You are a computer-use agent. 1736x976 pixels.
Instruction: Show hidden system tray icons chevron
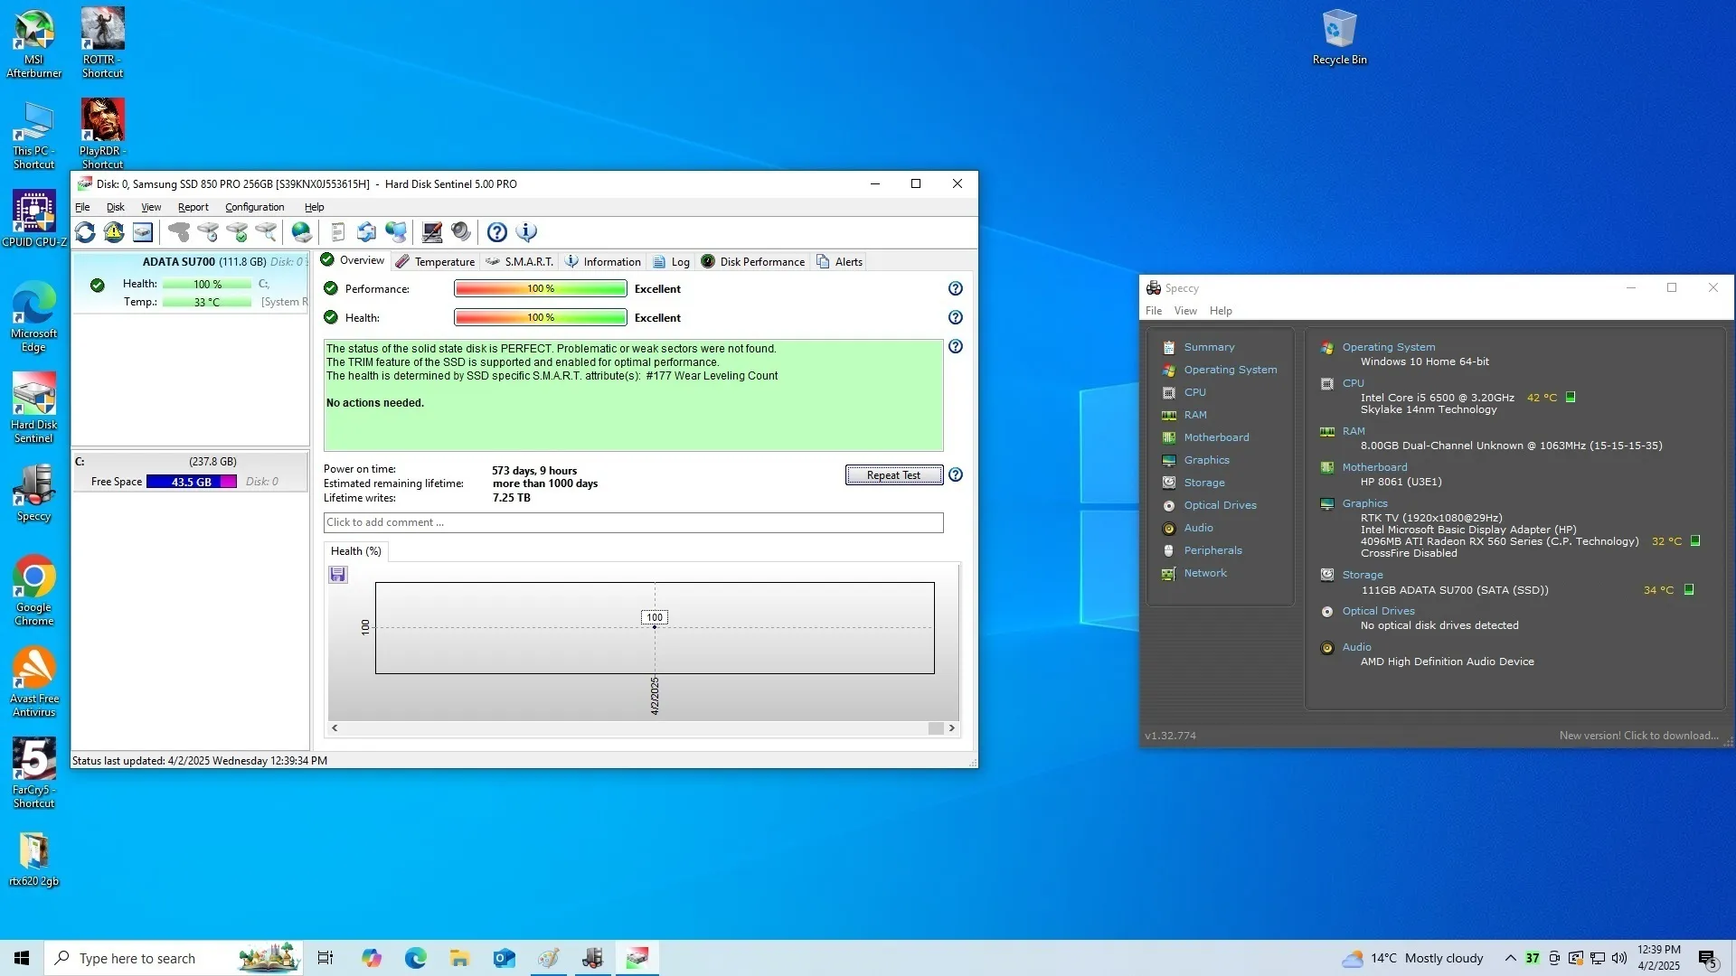[x=1510, y=958]
